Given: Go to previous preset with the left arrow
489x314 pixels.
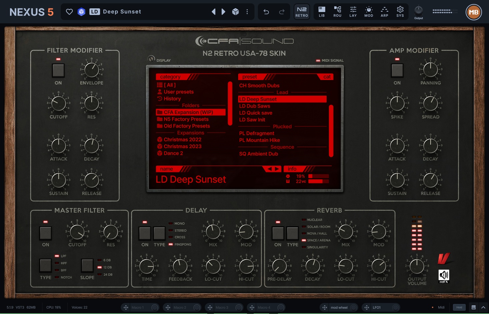Looking at the screenshot, I should [x=214, y=12].
